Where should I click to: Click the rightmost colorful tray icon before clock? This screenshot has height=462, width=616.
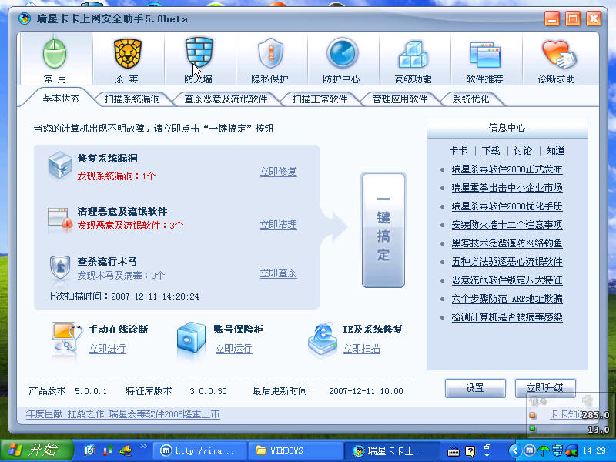click(x=571, y=450)
